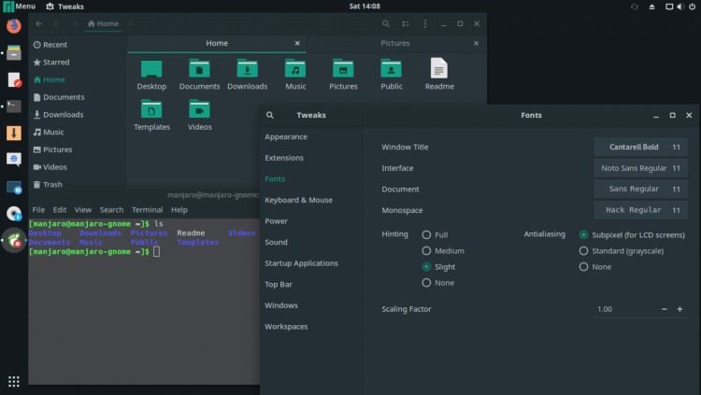Open the Documents folder icon in Files

pos(199,75)
